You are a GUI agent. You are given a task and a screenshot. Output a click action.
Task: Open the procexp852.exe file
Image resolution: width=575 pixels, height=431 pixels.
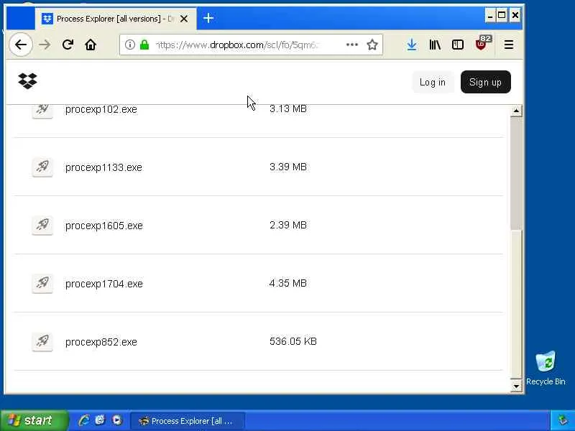coord(101,342)
